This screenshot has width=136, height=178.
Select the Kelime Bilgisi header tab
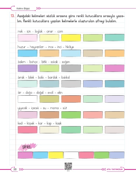[23, 9]
